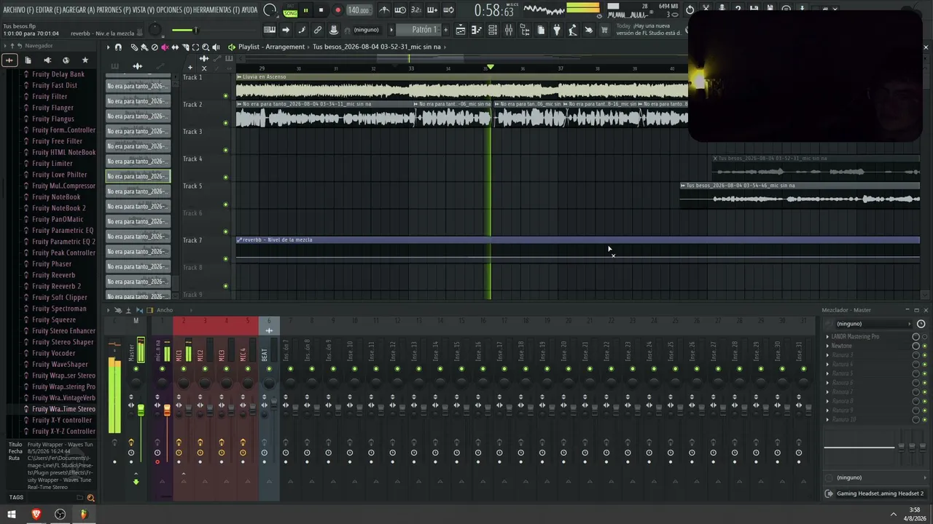Click the new FL Studio version notice
This screenshot has height=524, width=933.
click(x=649, y=30)
